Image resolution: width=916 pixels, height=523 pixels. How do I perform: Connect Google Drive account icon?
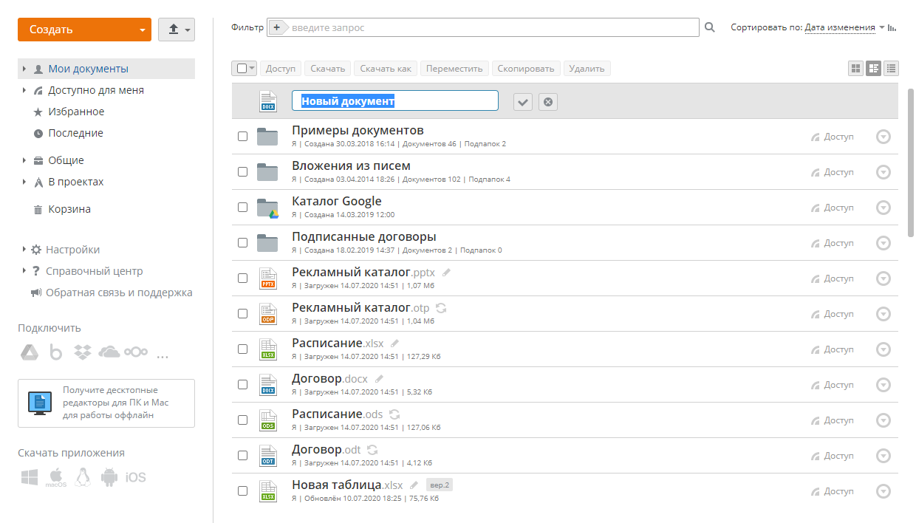tap(29, 353)
